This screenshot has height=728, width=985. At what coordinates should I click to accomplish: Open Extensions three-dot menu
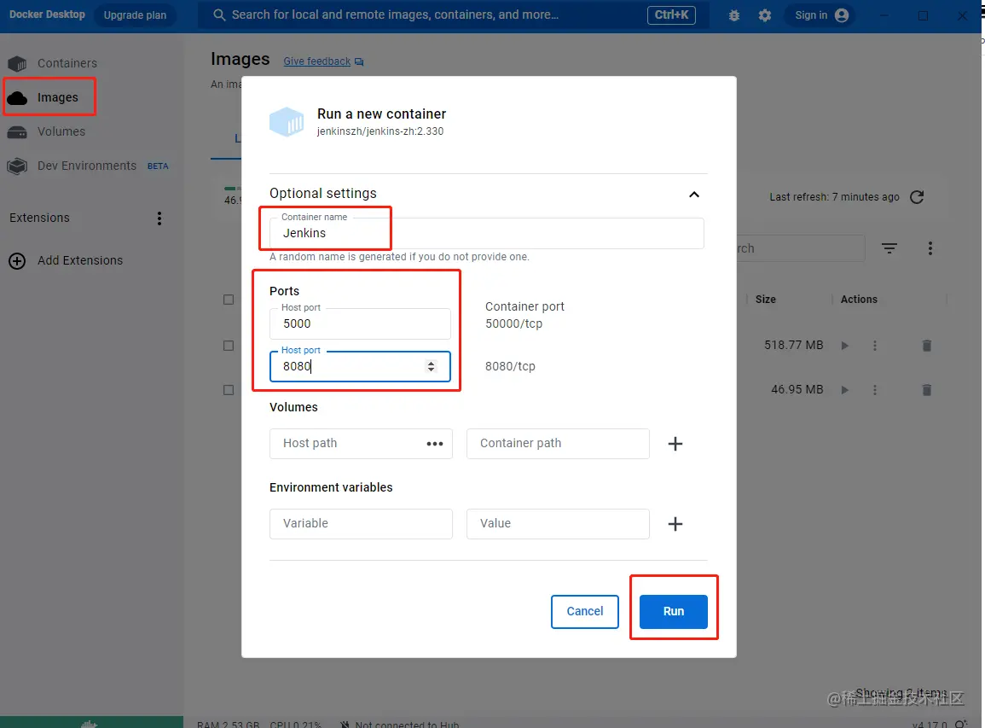coord(159,218)
